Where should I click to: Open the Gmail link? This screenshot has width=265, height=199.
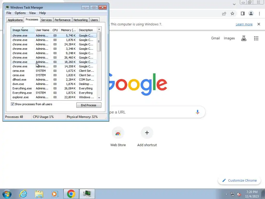coord(215,38)
